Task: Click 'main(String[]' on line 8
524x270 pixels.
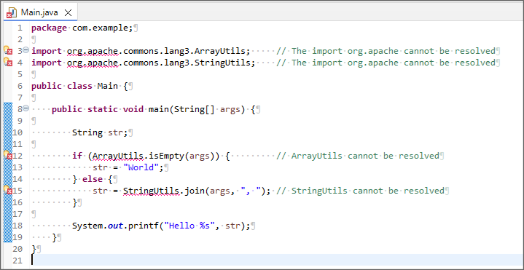Action: [x=181, y=109]
